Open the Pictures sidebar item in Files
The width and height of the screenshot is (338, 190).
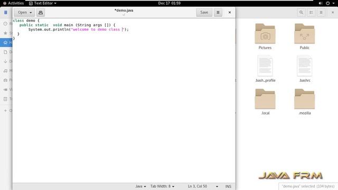tap(6, 80)
